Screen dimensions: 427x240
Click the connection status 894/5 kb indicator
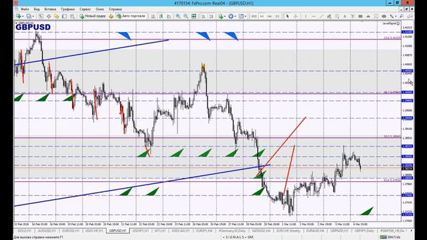390,237
